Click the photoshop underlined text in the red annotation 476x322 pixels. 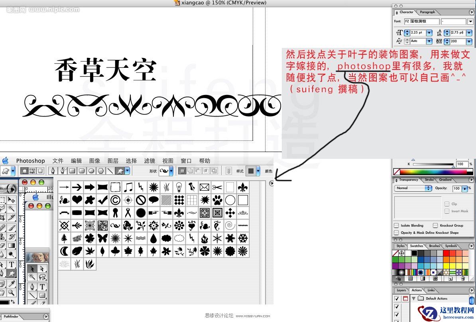364,66
